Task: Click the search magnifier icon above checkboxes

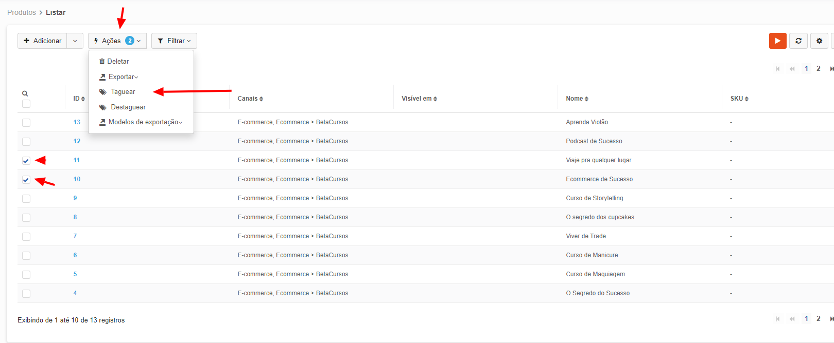Action: click(25, 93)
